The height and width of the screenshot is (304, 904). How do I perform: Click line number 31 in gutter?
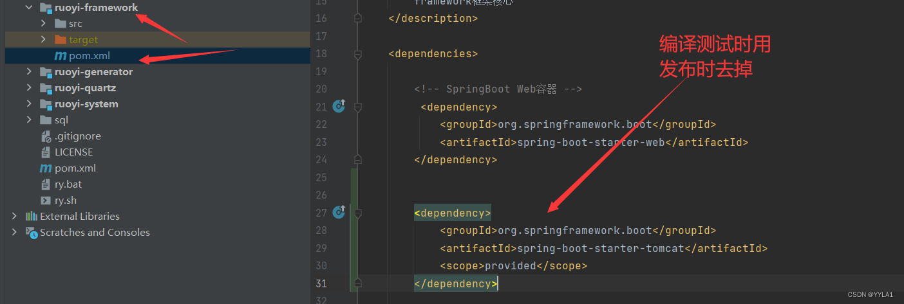click(321, 283)
